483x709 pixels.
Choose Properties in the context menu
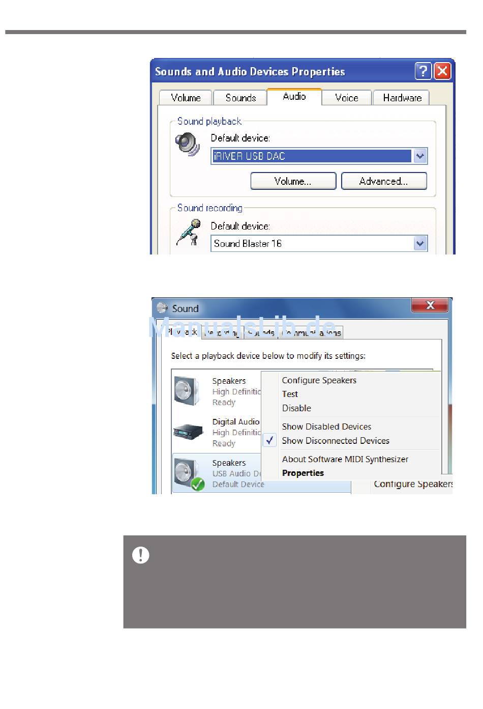point(303,473)
